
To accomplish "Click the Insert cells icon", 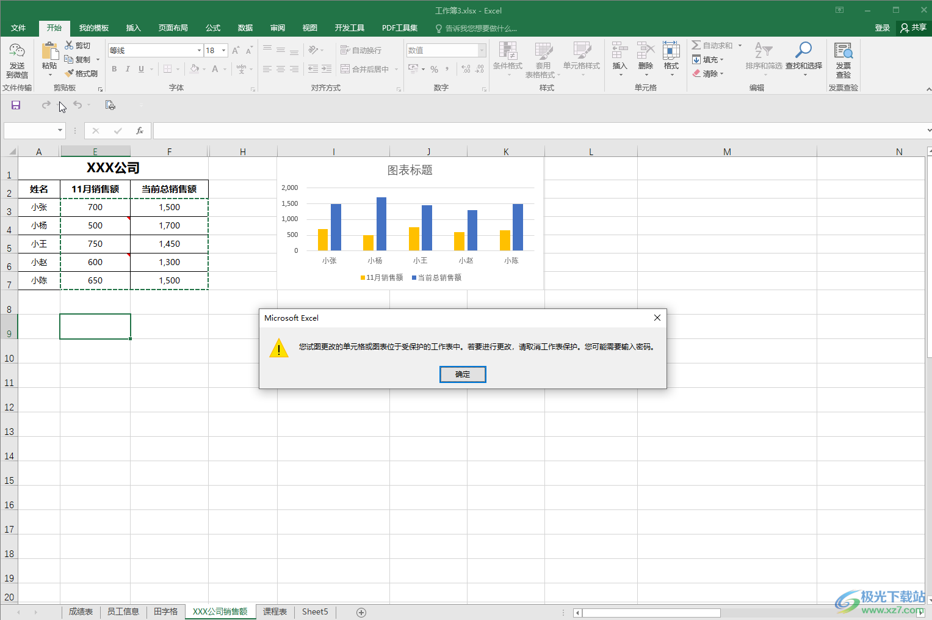I will click(x=620, y=51).
